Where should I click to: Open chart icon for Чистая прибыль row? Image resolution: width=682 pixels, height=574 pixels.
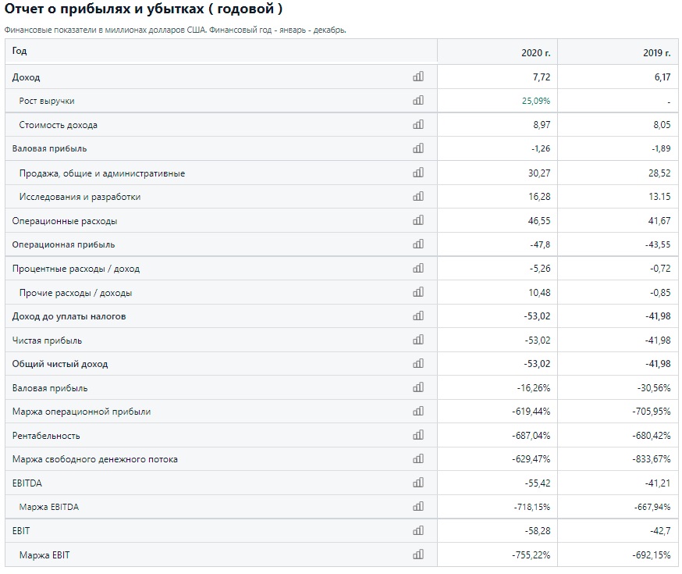(x=418, y=340)
